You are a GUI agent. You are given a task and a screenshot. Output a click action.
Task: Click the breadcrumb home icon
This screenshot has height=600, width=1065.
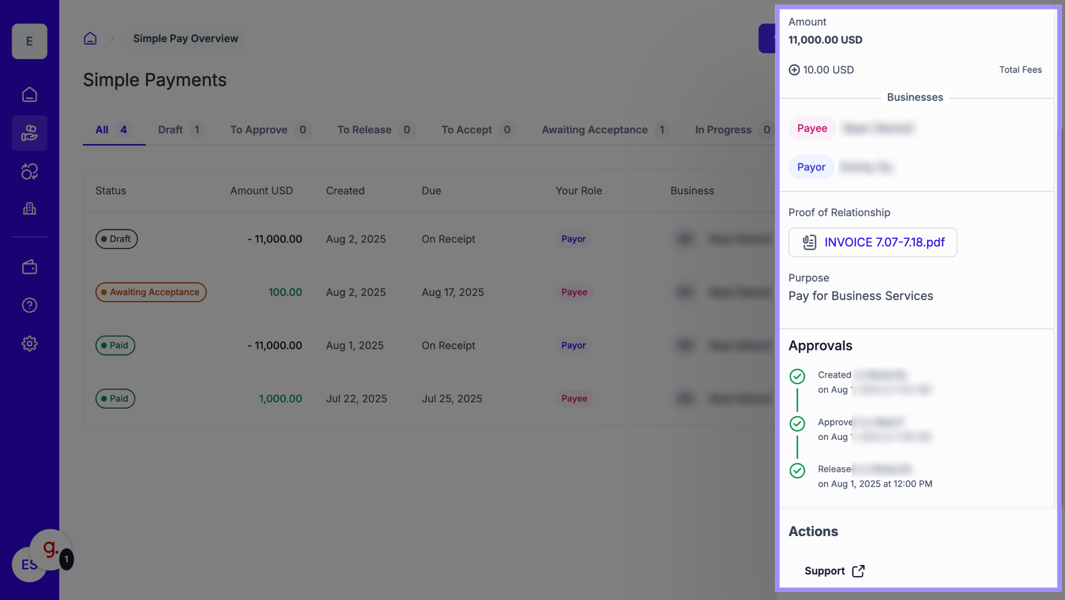coord(90,39)
